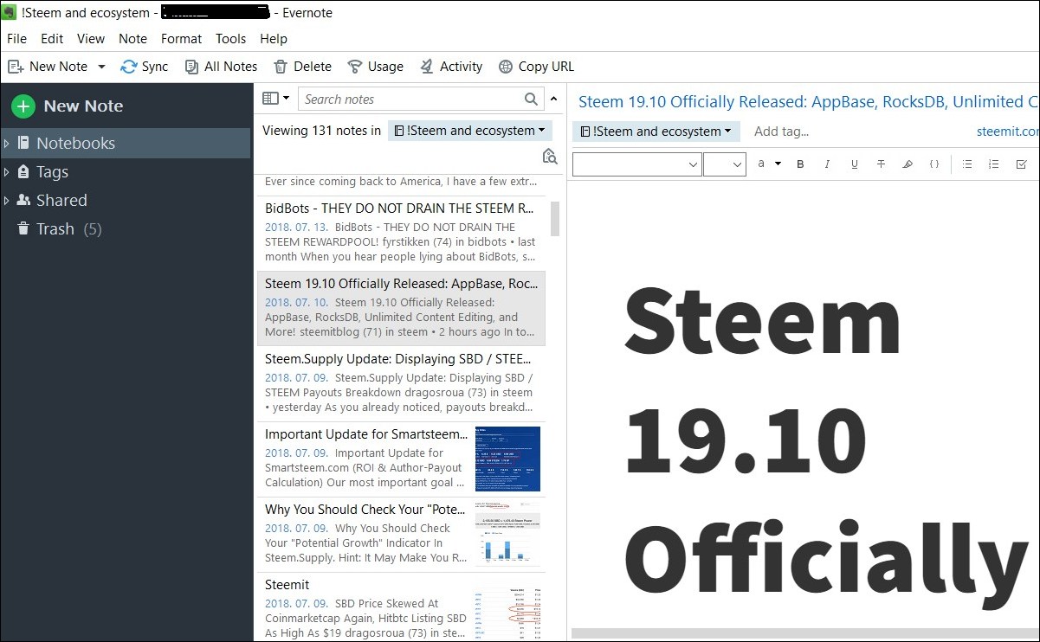Select Important Update for Smartsteem note
This screenshot has width=1040, height=642.
tap(400, 459)
